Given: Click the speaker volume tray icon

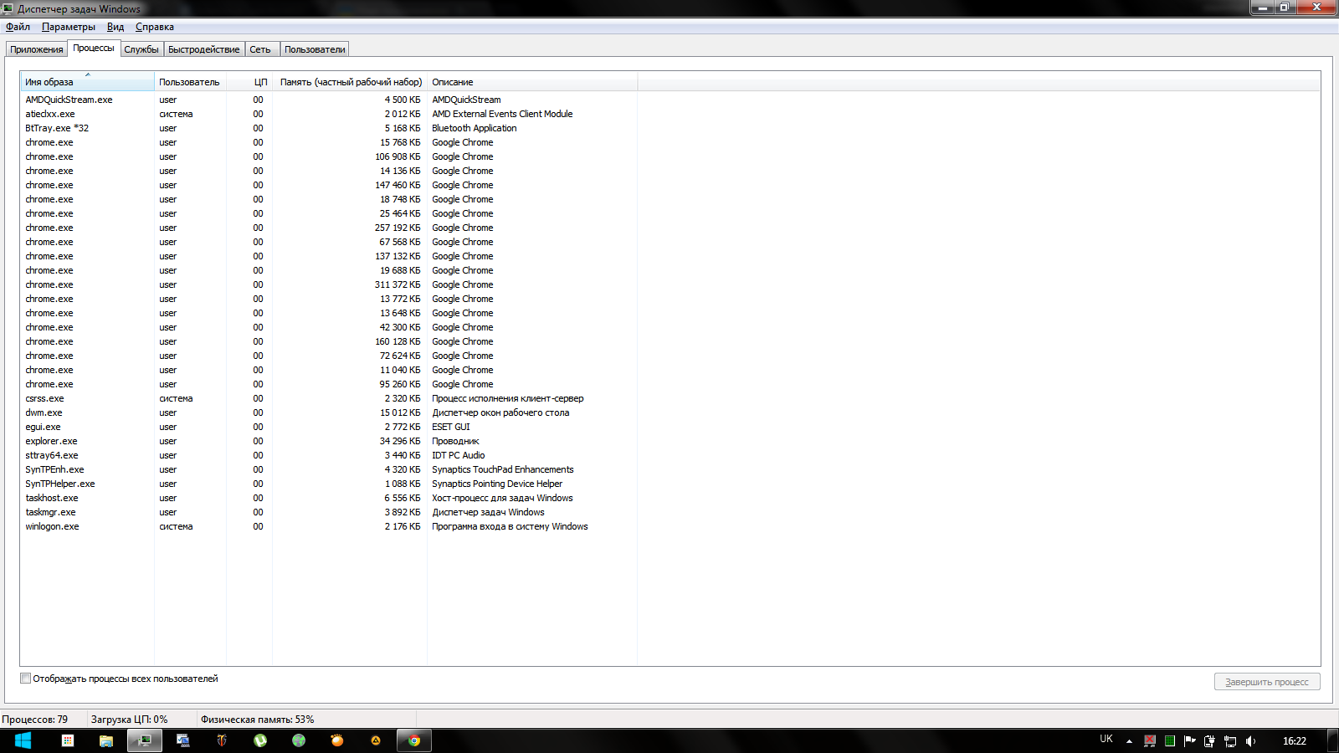Looking at the screenshot, I should click(x=1250, y=740).
